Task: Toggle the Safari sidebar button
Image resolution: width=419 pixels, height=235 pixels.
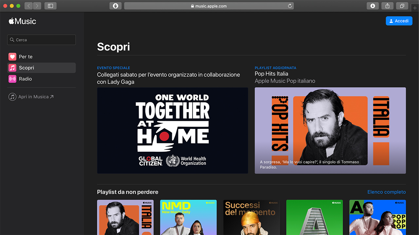Action: tap(50, 6)
